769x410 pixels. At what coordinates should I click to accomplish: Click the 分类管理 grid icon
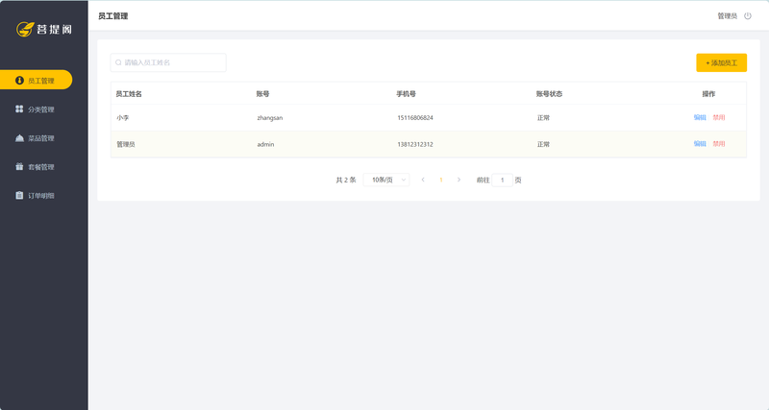[x=19, y=109]
